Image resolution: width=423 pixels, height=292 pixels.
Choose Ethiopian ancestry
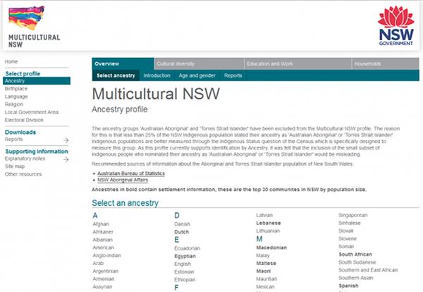pos(185,279)
